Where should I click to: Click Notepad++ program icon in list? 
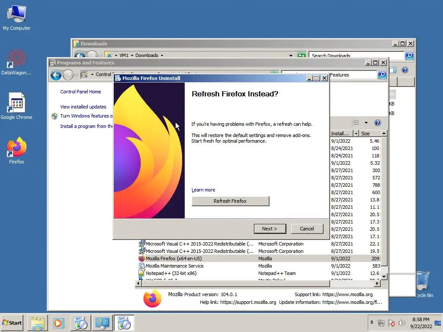(x=141, y=273)
